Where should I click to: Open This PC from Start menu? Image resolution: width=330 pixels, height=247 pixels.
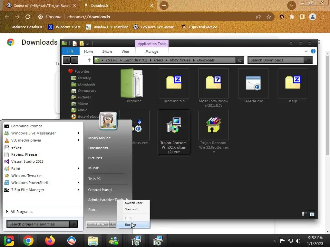click(x=94, y=179)
